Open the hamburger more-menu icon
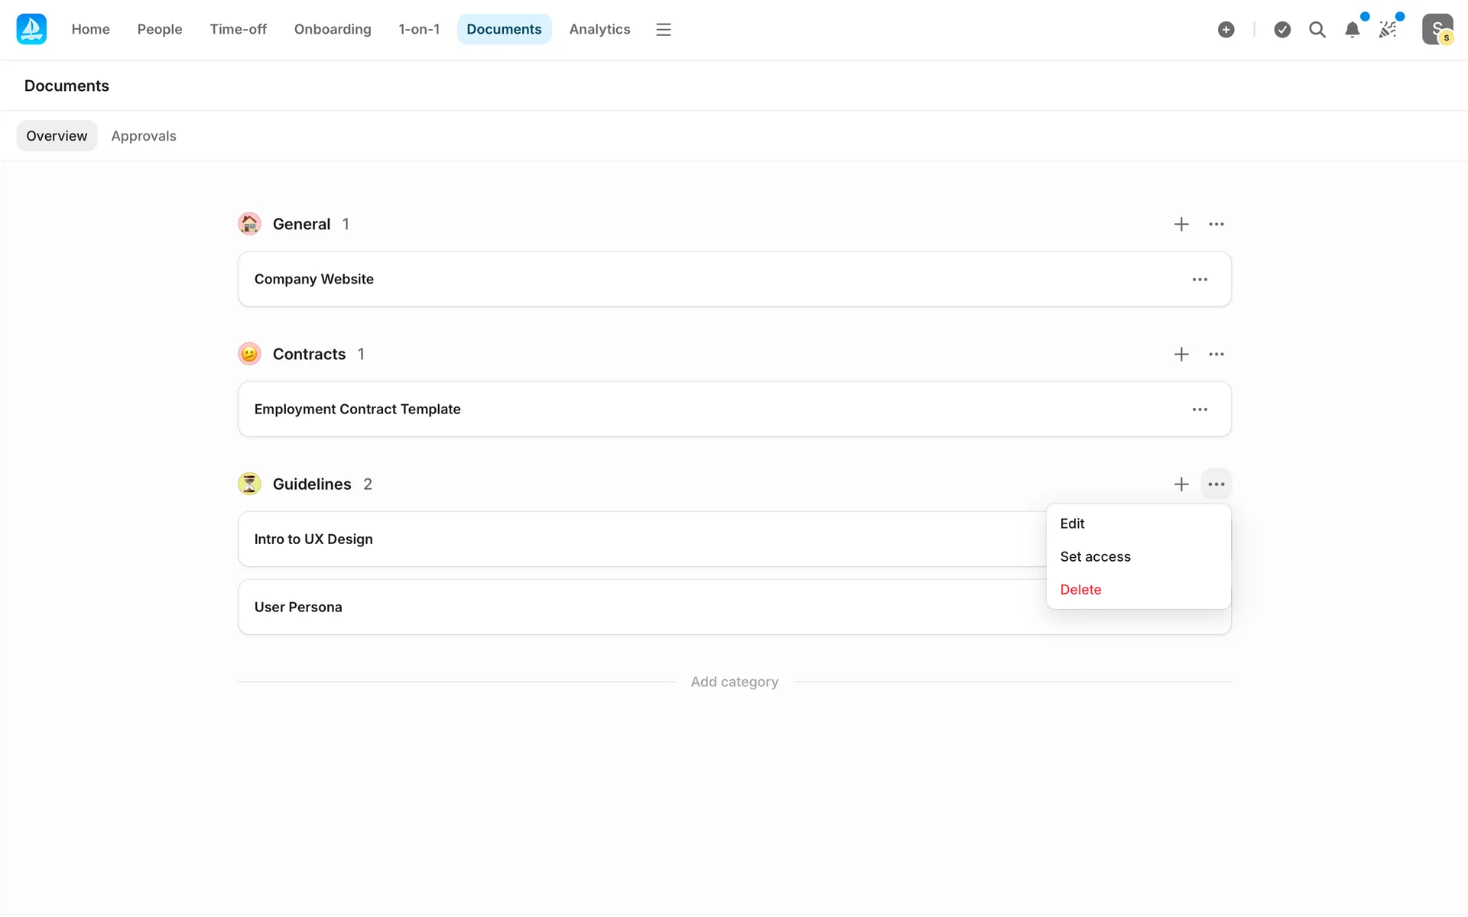1468x917 pixels. coord(663,29)
